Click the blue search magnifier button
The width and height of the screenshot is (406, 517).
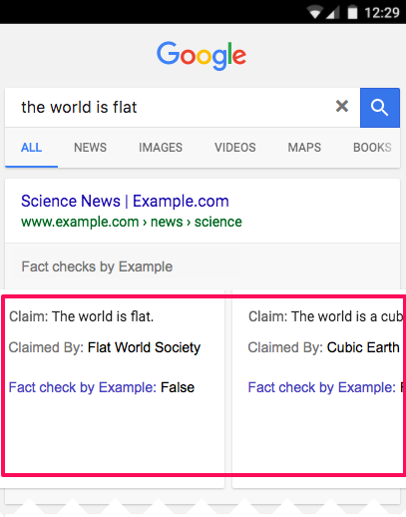(x=380, y=108)
